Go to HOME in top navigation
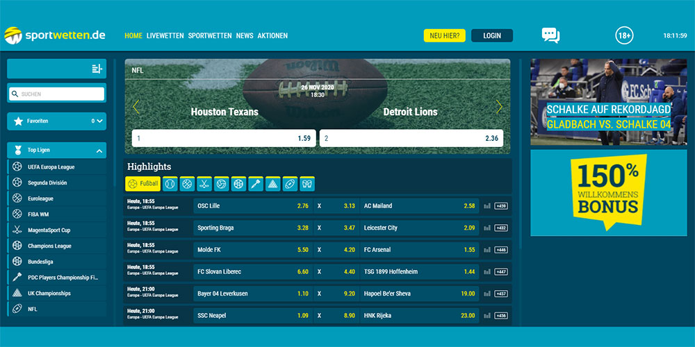 click(x=133, y=35)
